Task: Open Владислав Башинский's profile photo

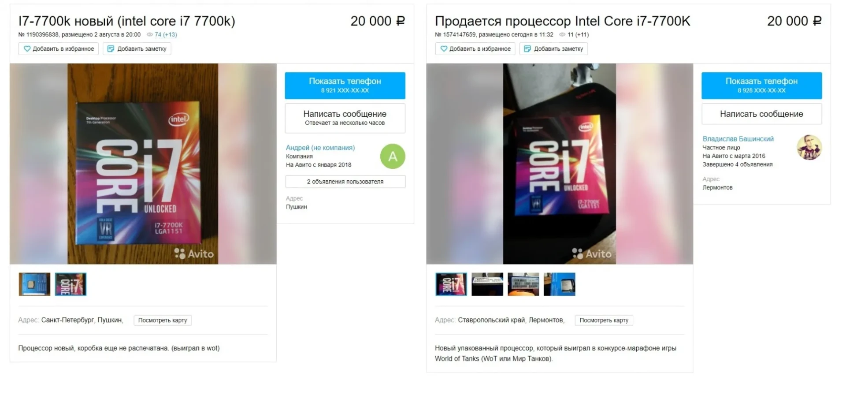Action: coord(809,147)
